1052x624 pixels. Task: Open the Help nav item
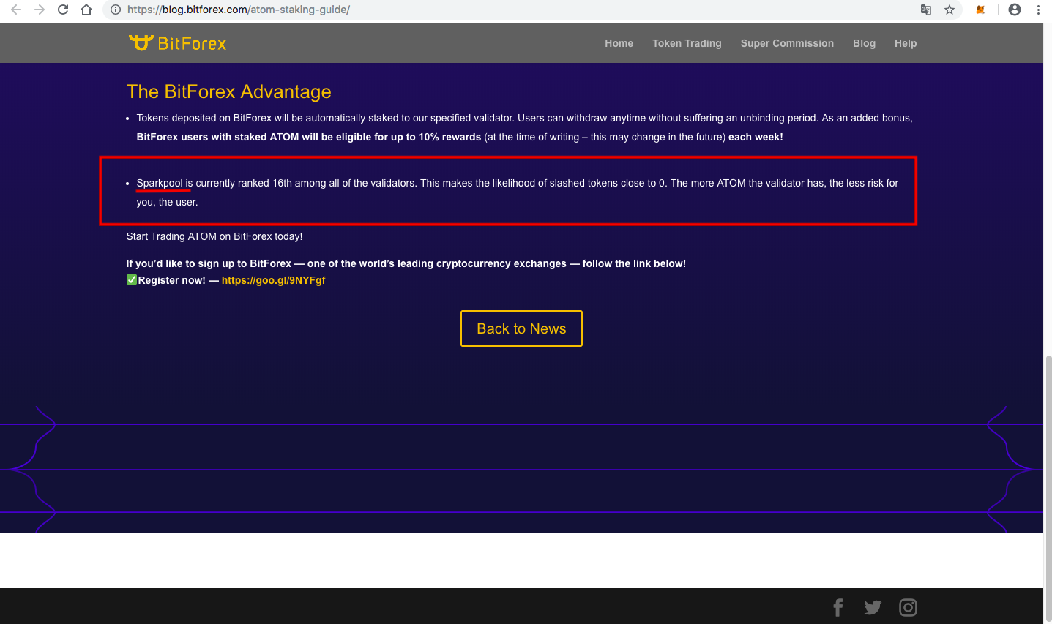tap(906, 43)
